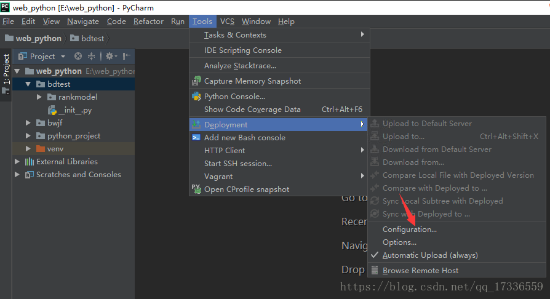
Task: Click the bdtest breadcrumb folder icon
Action: (74, 38)
